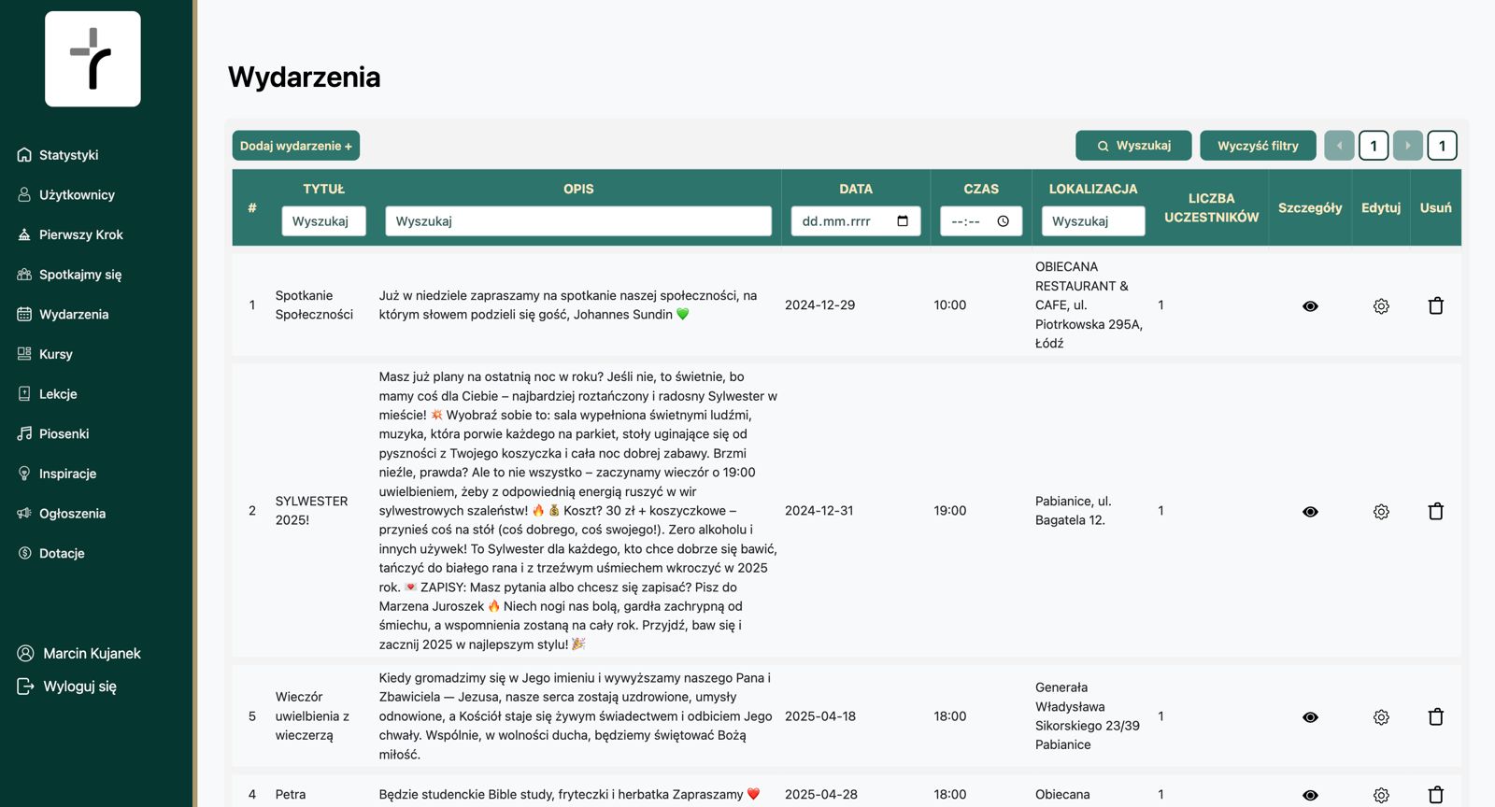1495x807 pixels.
Task: Click Wyloguj się to log out
Action: coord(67,687)
